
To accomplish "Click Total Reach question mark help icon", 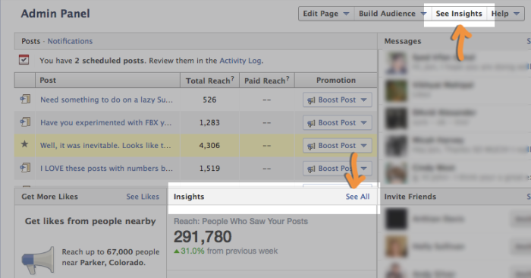I will pos(233,79).
